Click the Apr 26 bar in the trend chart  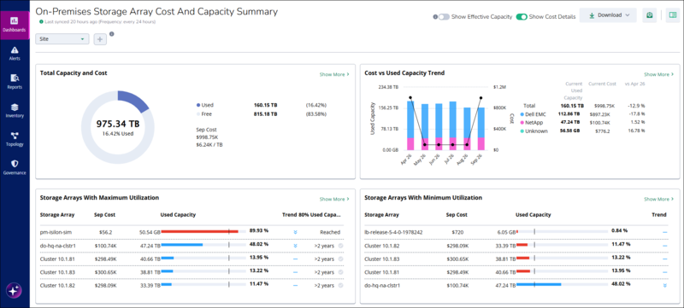pyautogui.click(x=410, y=125)
